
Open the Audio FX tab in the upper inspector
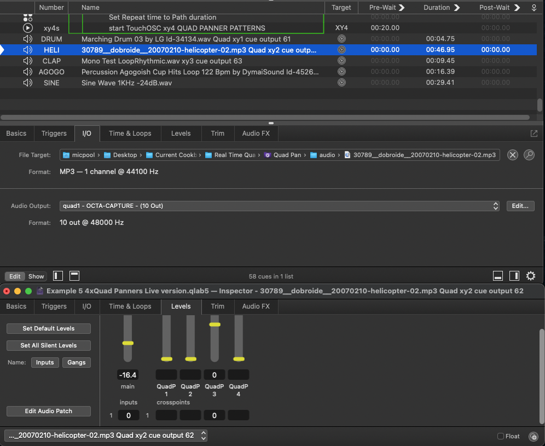click(256, 133)
